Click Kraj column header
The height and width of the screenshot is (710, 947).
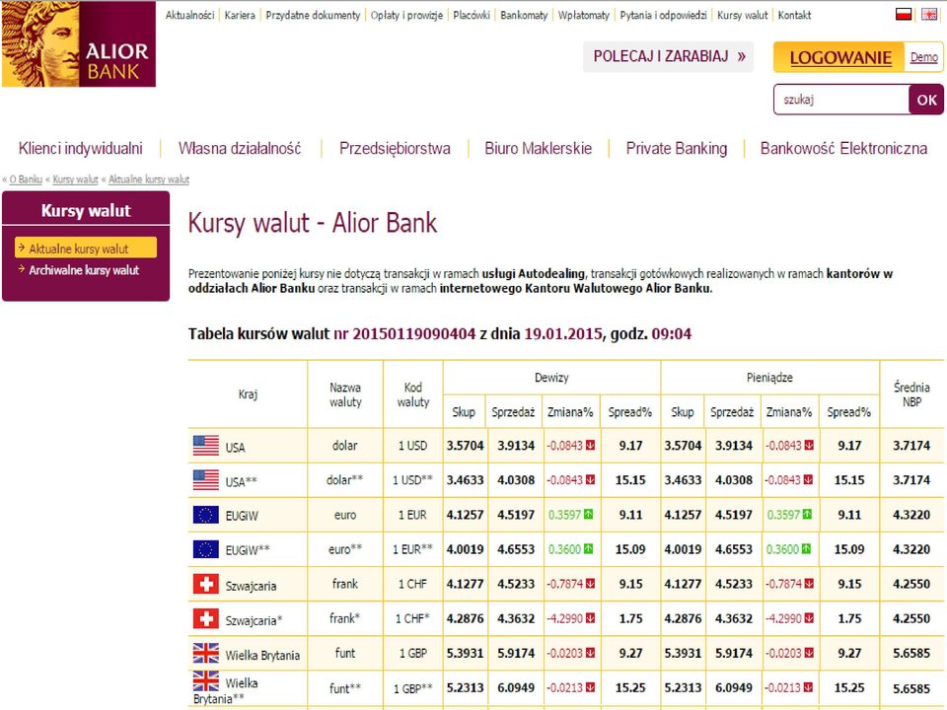click(248, 394)
